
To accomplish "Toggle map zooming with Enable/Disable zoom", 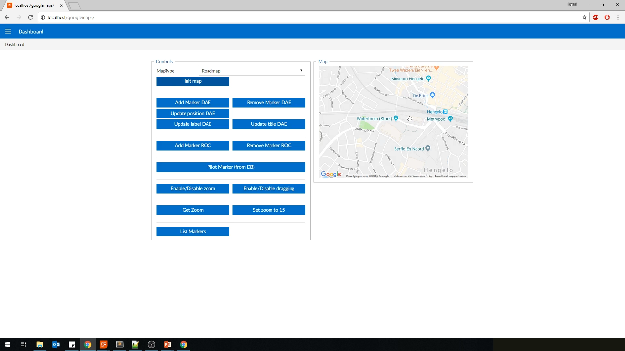I will click(193, 189).
